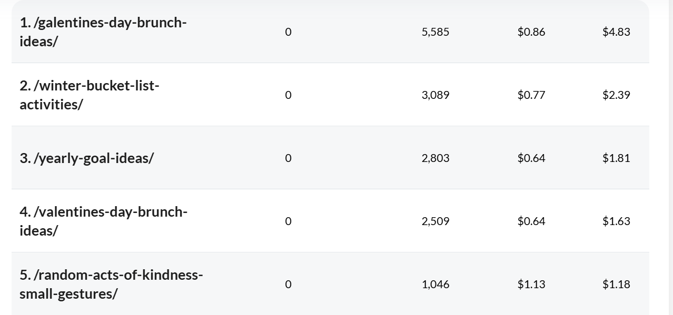Click the $0.77 amount

tap(531, 95)
